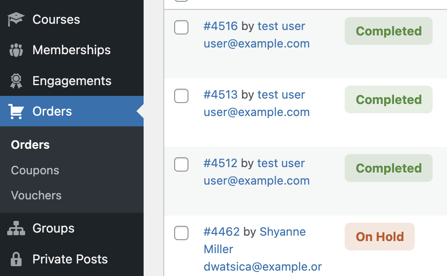Click the Courses graduation cap icon
The width and height of the screenshot is (447, 276).
point(16,20)
